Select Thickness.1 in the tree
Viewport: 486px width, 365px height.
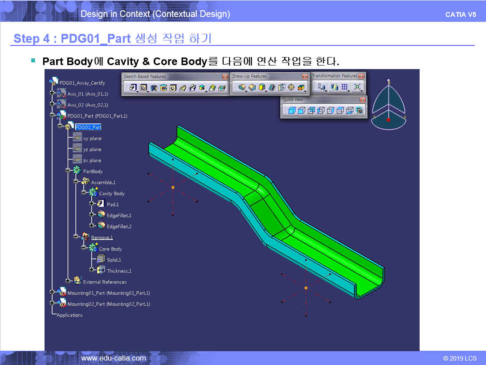point(119,271)
